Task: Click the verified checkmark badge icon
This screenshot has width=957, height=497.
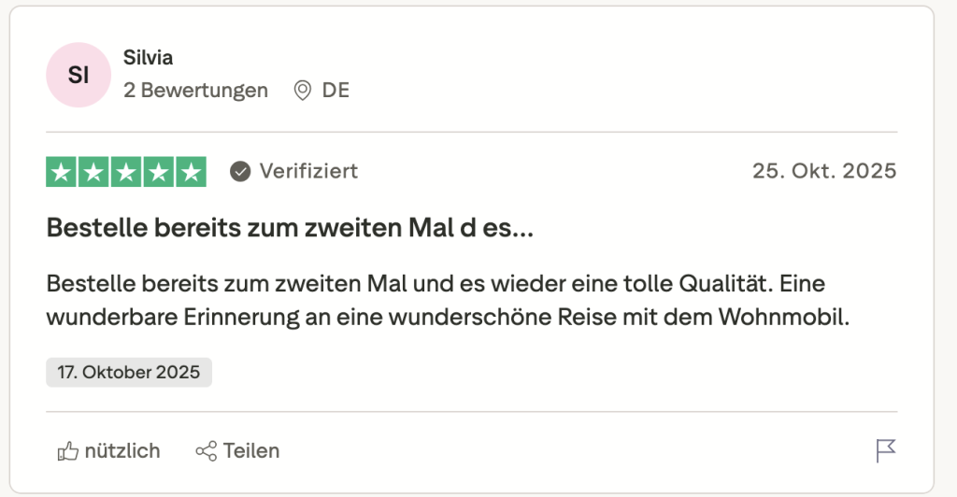Action: 240,172
